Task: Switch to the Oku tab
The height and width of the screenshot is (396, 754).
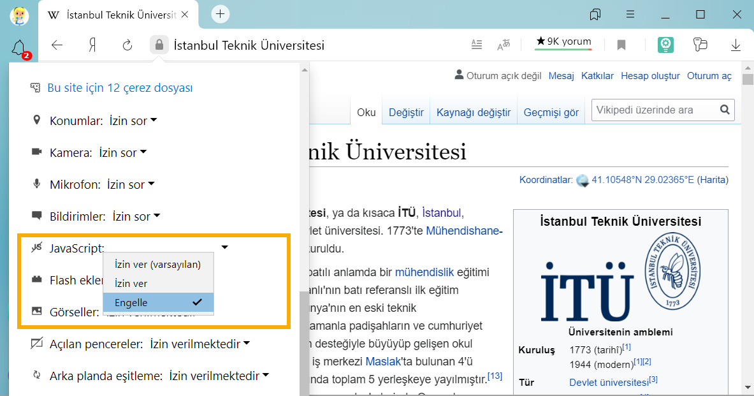Action: (366, 112)
